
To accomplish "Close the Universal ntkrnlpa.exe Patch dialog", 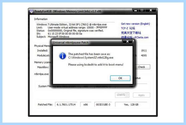I will [127, 41].
